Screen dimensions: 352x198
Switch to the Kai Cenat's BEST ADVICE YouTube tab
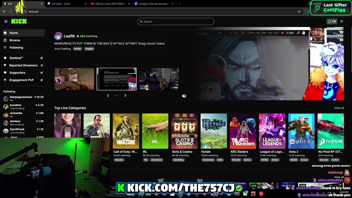pos(110,4)
